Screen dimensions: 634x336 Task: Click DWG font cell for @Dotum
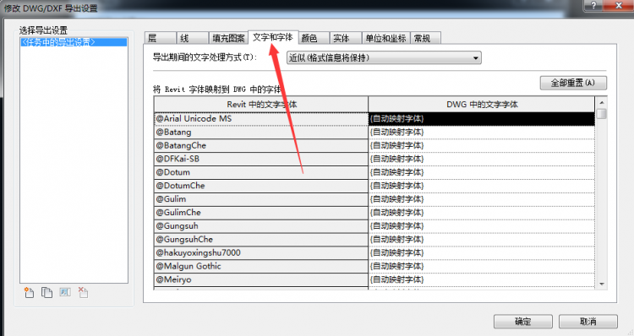tap(482, 172)
